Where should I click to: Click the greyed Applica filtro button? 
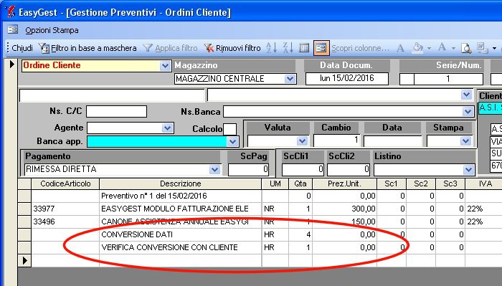point(171,48)
